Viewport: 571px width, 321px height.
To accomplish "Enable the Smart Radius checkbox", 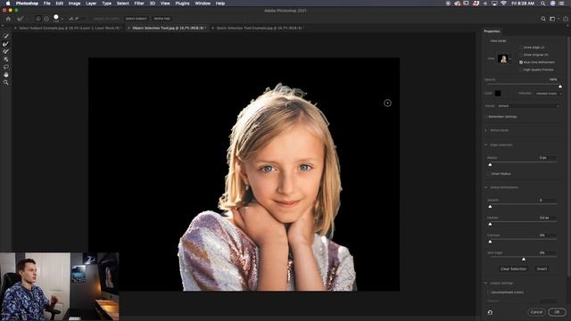I will (489, 174).
